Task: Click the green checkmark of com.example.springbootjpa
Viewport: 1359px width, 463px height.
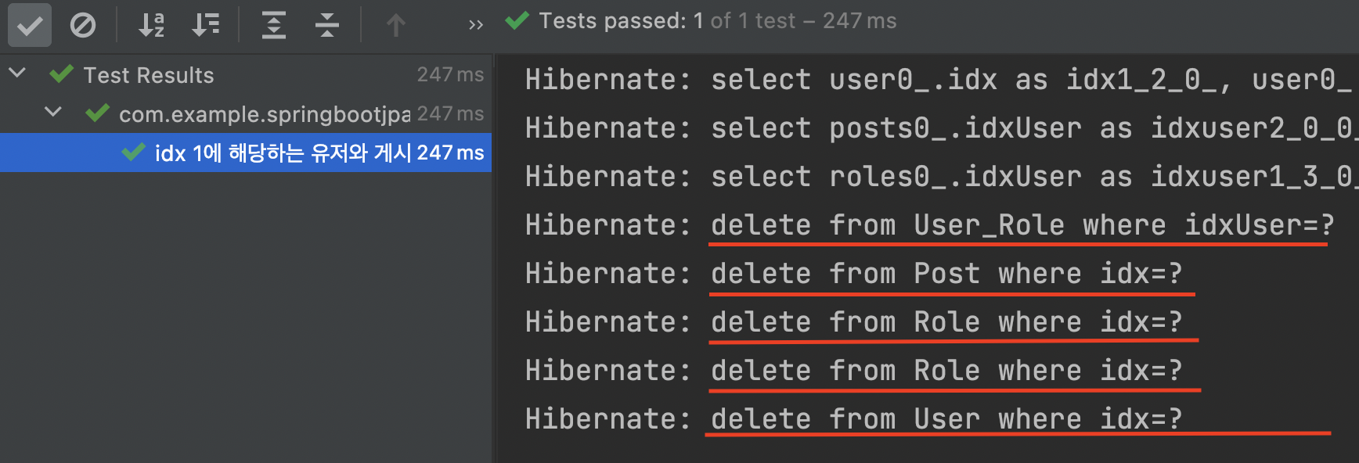Action: click(x=97, y=113)
